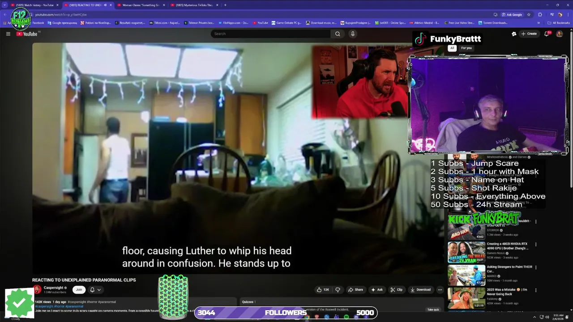The height and width of the screenshot is (322, 573).
Task: Bookmark this page with star icon
Action: click(529, 14)
